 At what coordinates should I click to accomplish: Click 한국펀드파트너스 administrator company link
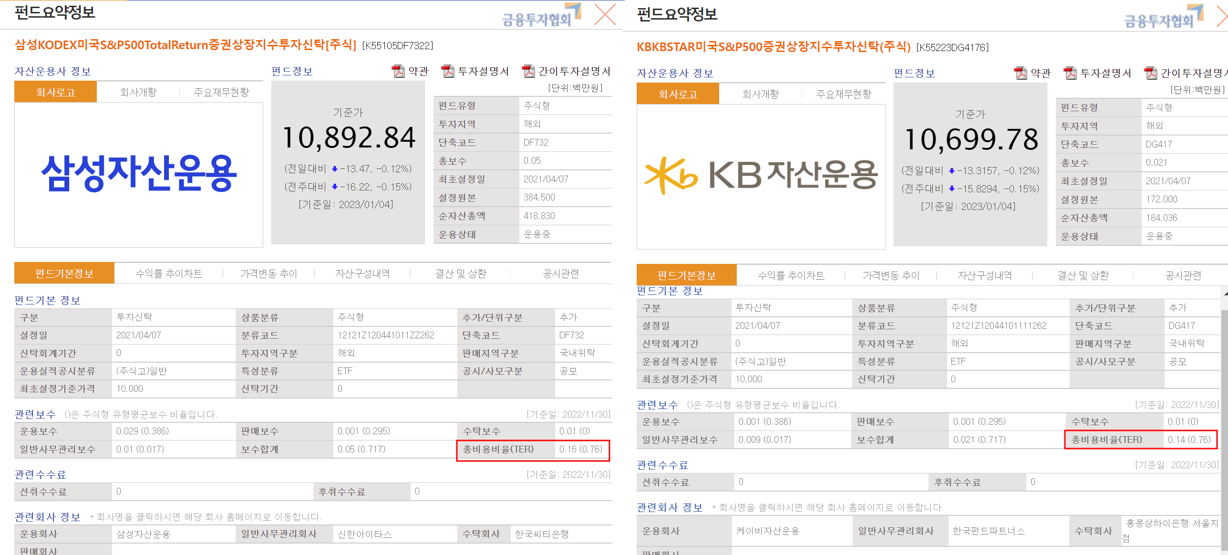[989, 531]
